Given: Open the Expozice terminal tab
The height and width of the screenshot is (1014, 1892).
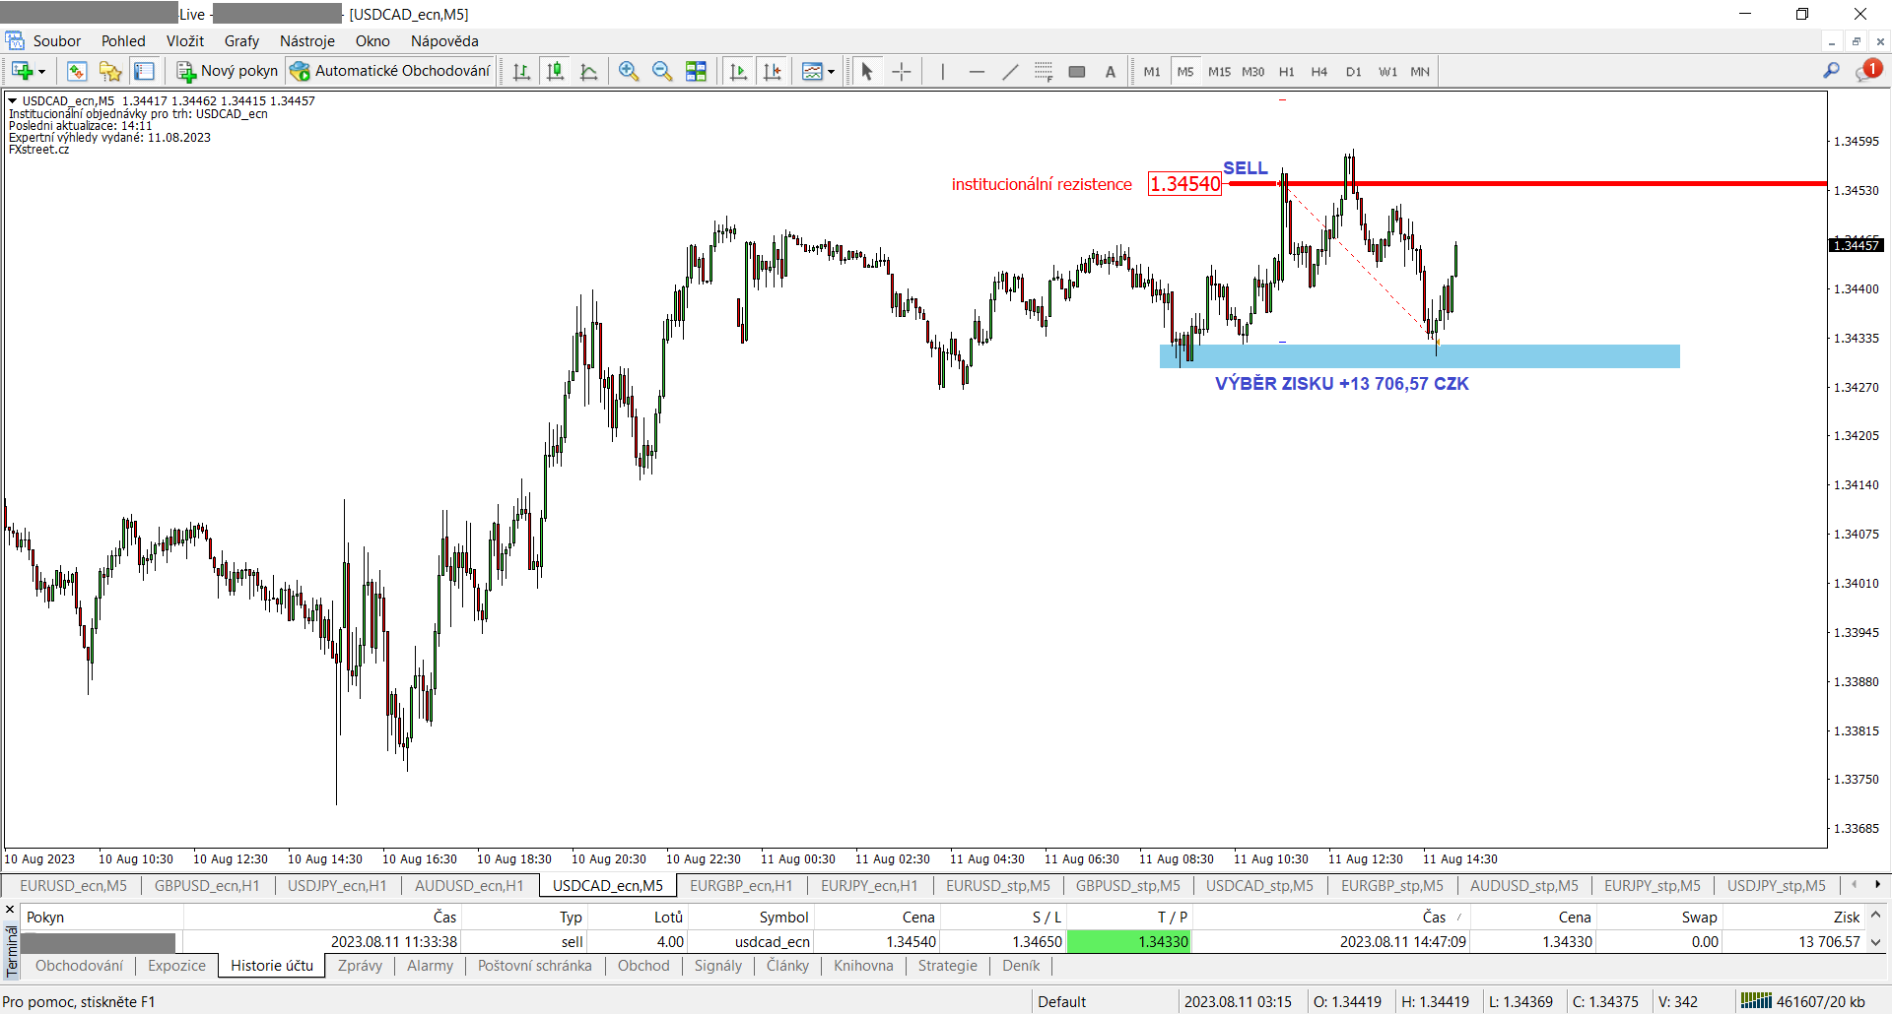Looking at the screenshot, I should tap(176, 966).
